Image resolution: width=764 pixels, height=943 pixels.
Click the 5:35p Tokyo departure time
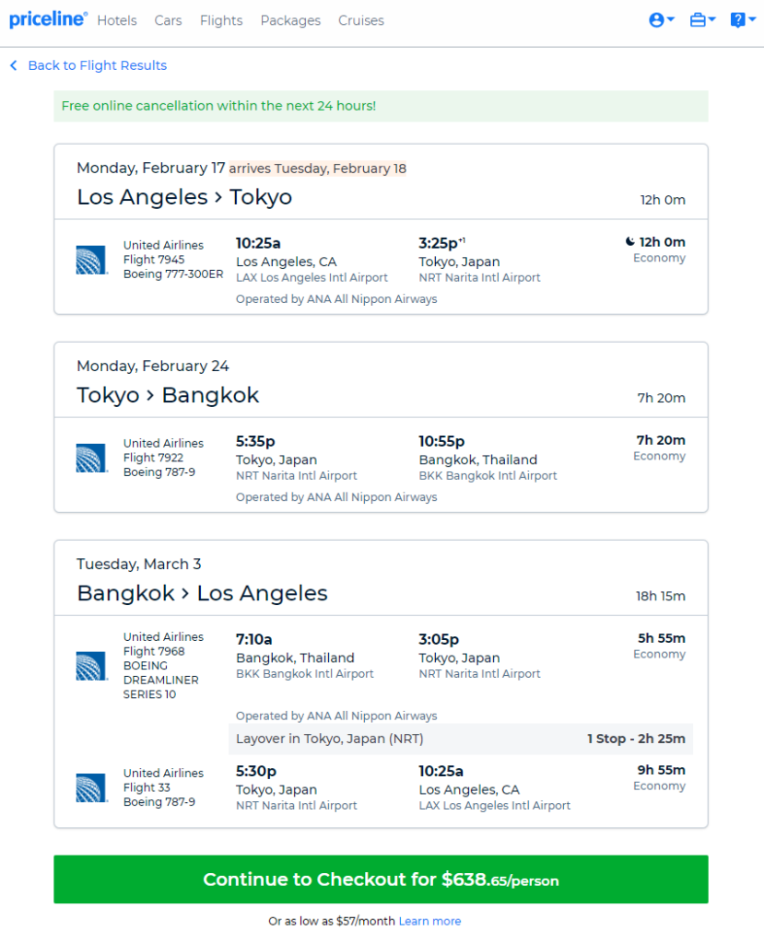(x=255, y=441)
